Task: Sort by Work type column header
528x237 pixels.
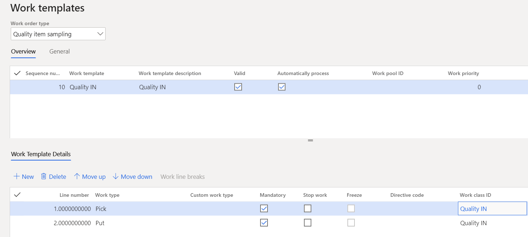Action: (x=107, y=195)
